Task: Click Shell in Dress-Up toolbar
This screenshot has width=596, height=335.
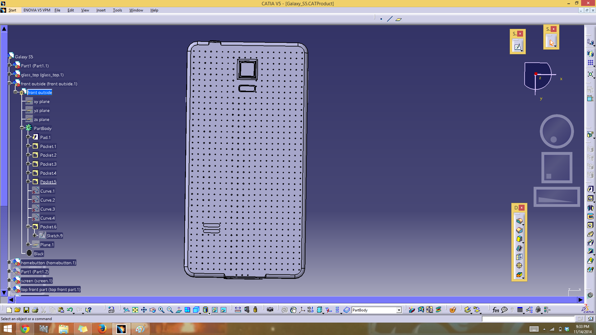Action: click(x=519, y=248)
